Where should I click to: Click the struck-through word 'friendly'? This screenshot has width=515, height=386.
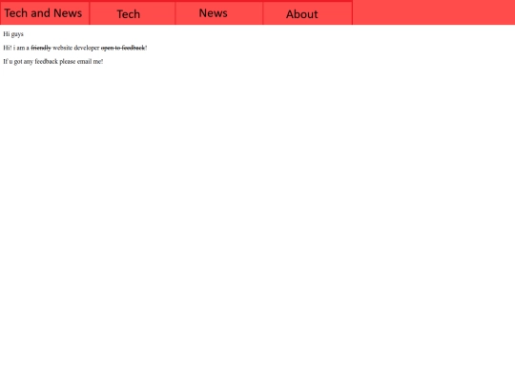pos(41,48)
